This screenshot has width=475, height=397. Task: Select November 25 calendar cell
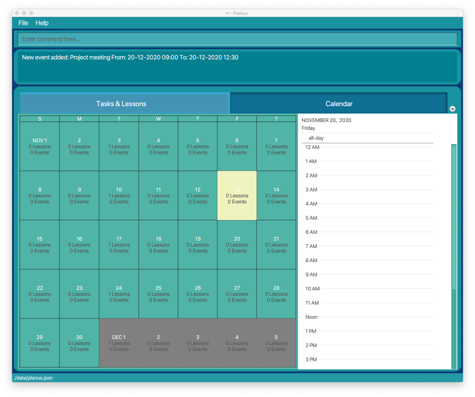[158, 294]
